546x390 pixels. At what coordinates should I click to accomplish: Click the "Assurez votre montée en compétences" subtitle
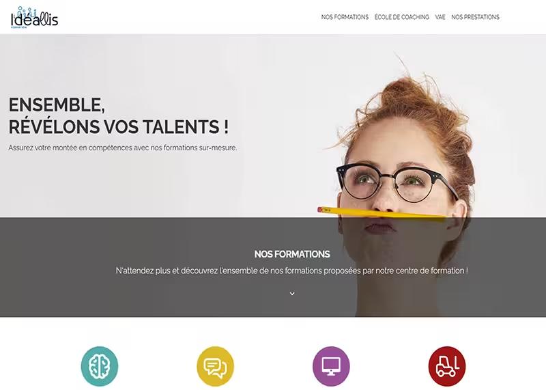tap(123, 148)
